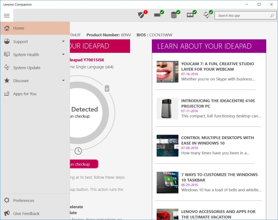Click the Learn About Your Ideapad header

pos(209,46)
